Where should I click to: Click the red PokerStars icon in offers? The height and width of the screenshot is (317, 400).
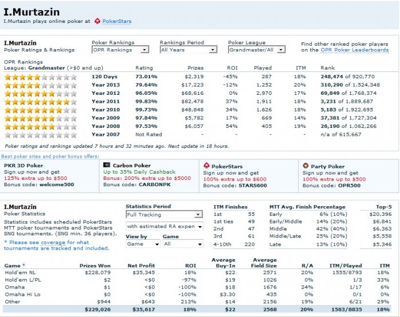point(206,166)
